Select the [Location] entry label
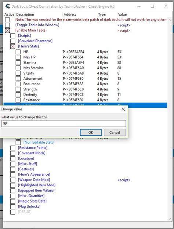 (26, 158)
